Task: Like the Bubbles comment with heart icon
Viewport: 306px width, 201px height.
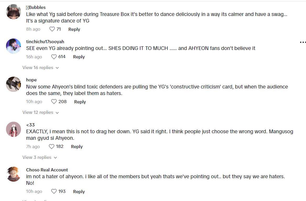Action: 52,29
